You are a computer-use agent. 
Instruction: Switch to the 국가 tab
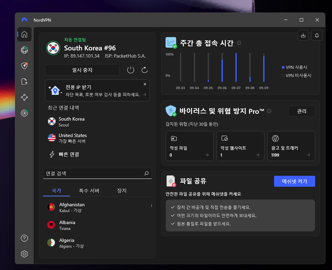pyautogui.click(x=56, y=191)
